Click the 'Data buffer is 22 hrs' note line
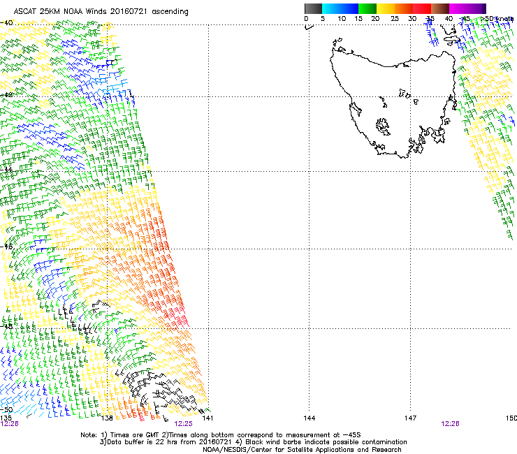The width and height of the screenshot is (517, 454). click(253, 442)
